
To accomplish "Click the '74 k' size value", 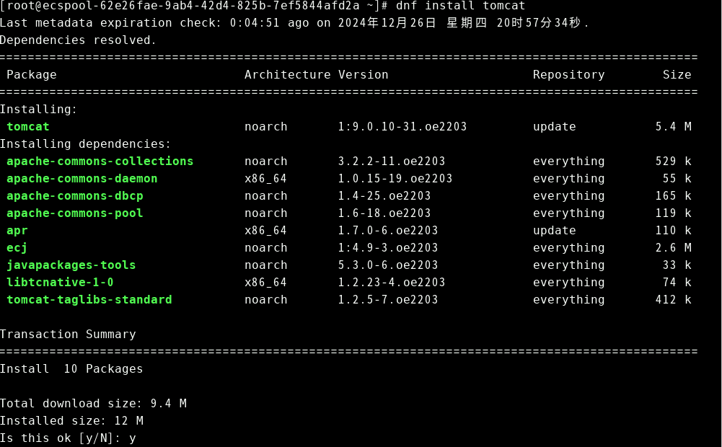I will click(x=677, y=282).
